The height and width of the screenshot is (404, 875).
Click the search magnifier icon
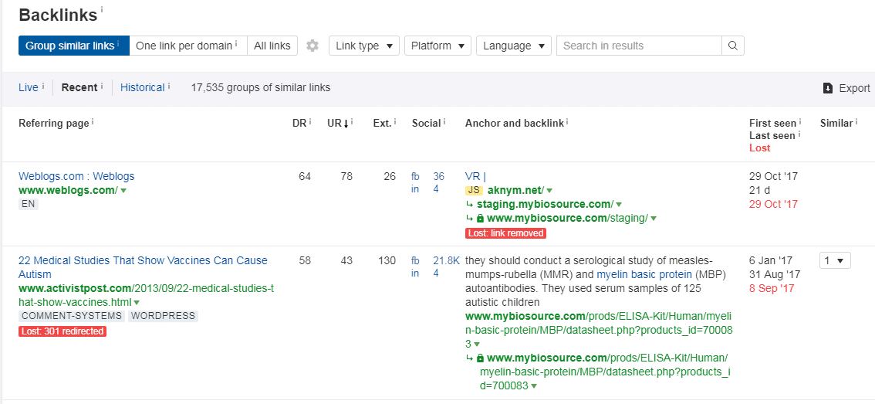[733, 46]
